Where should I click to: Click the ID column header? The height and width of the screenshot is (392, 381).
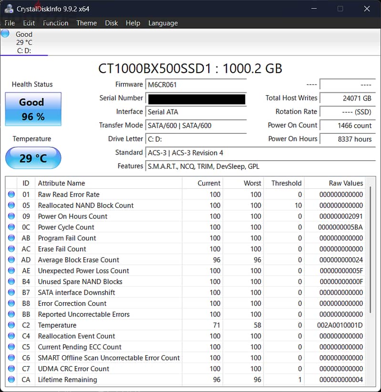point(26,183)
